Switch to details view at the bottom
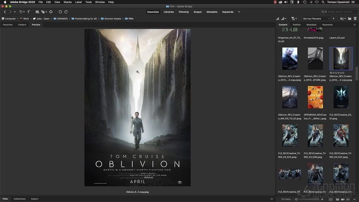Image resolution: width=359 pixels, height=202 pixels. 343,199
